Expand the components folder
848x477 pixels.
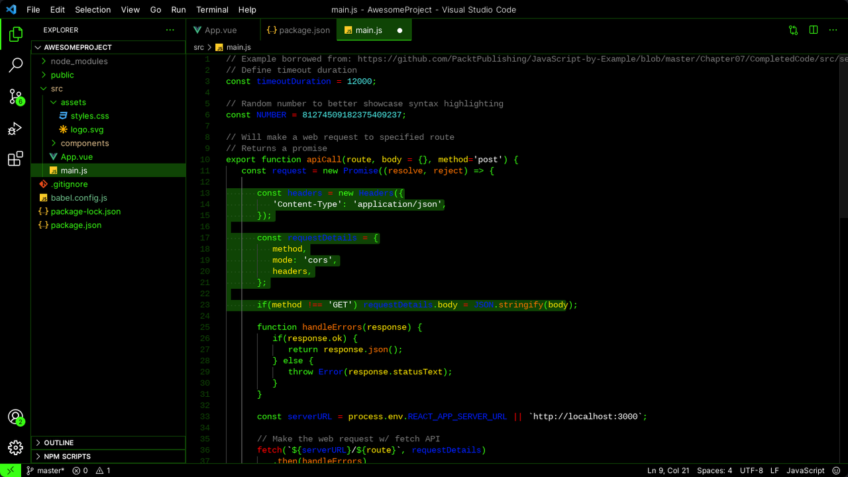click(x=109, y=143)
